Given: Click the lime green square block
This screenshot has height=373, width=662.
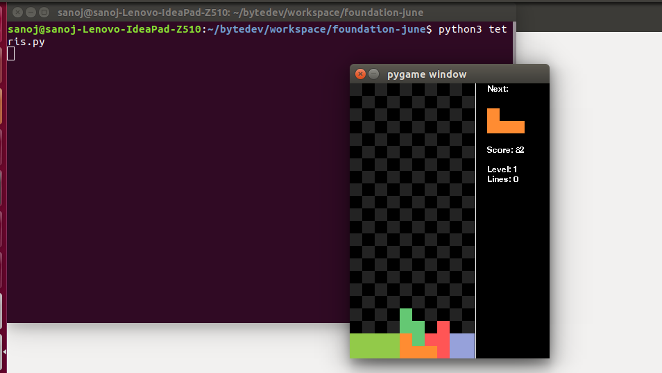Looking at the screenshot, I should pyautogui.click(x=375, y=346).
